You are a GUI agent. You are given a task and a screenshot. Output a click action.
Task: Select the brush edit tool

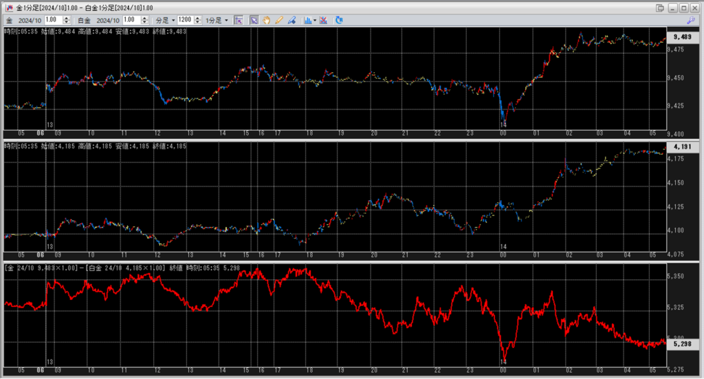[x=291, y=20]
